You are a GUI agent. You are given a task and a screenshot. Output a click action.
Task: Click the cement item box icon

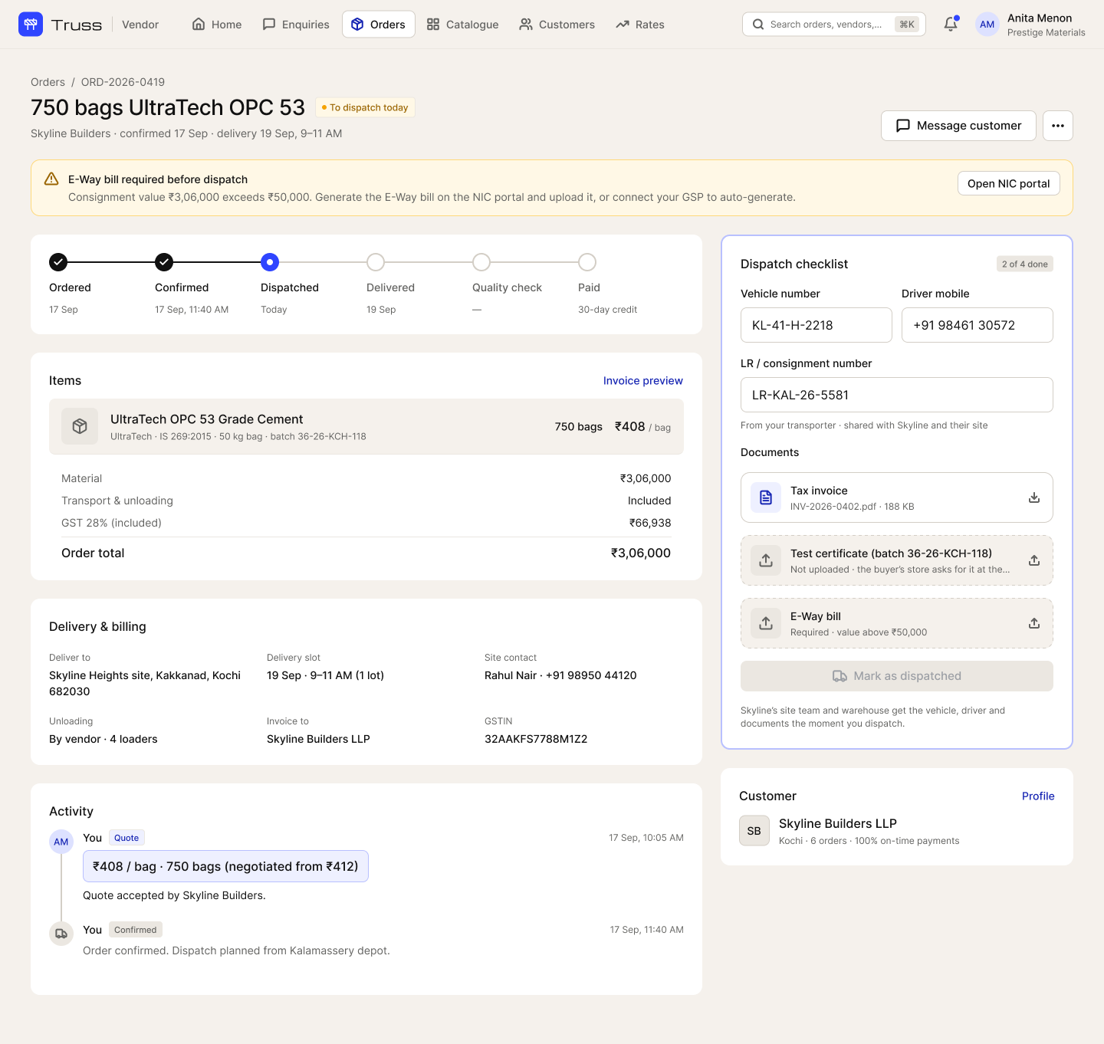tap(80, 426)
